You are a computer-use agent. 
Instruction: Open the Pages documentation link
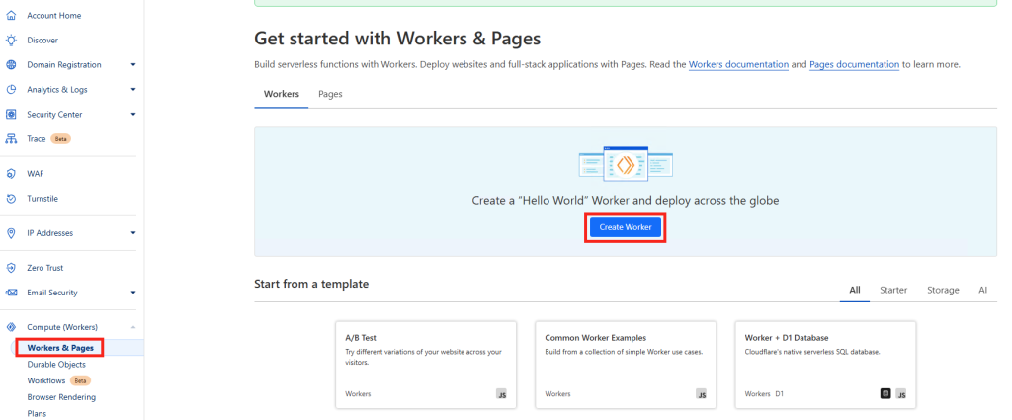tap(855, 64)
